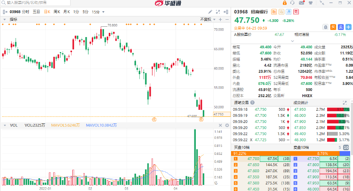Click ask level 5 price 47.950
The height and width of the screenshot is (191, 353).
[313, 183]
